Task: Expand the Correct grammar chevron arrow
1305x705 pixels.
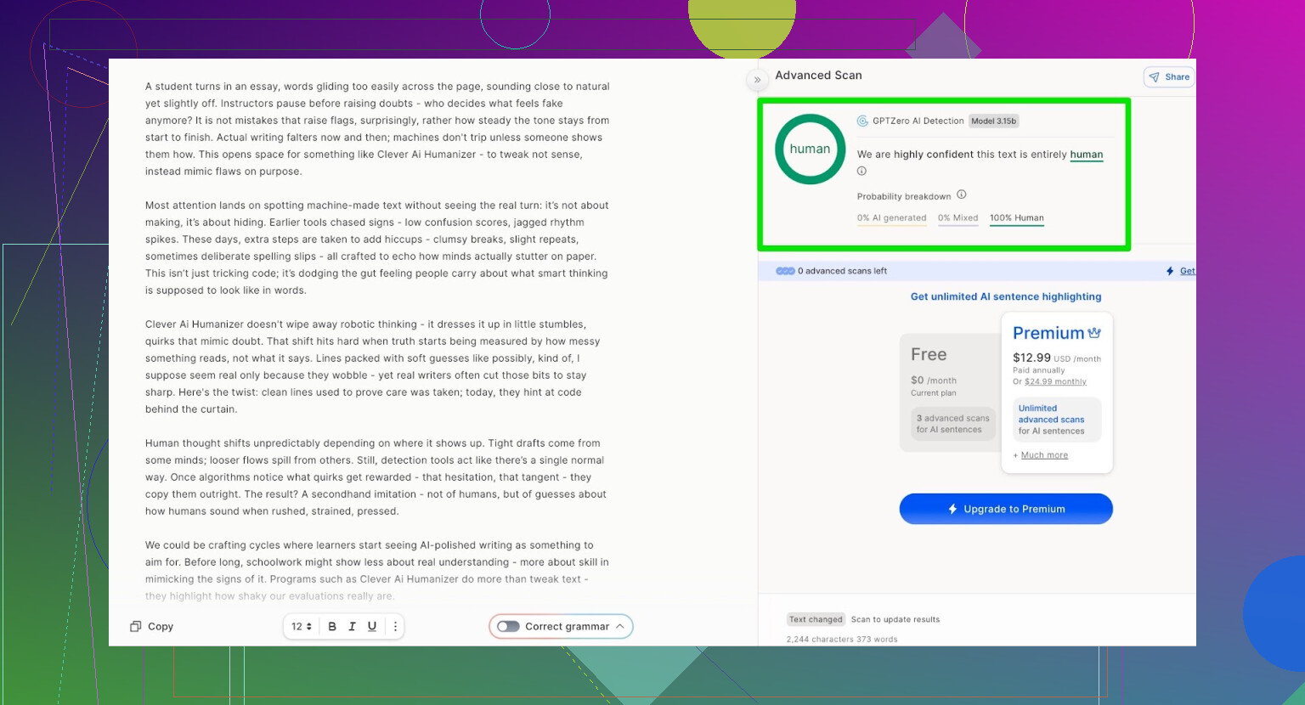Action: coord(620,627)
